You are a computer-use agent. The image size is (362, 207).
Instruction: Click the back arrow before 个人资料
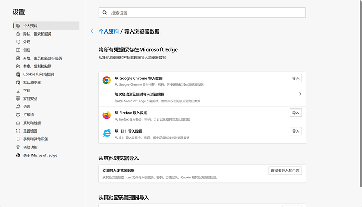(93, 31)
